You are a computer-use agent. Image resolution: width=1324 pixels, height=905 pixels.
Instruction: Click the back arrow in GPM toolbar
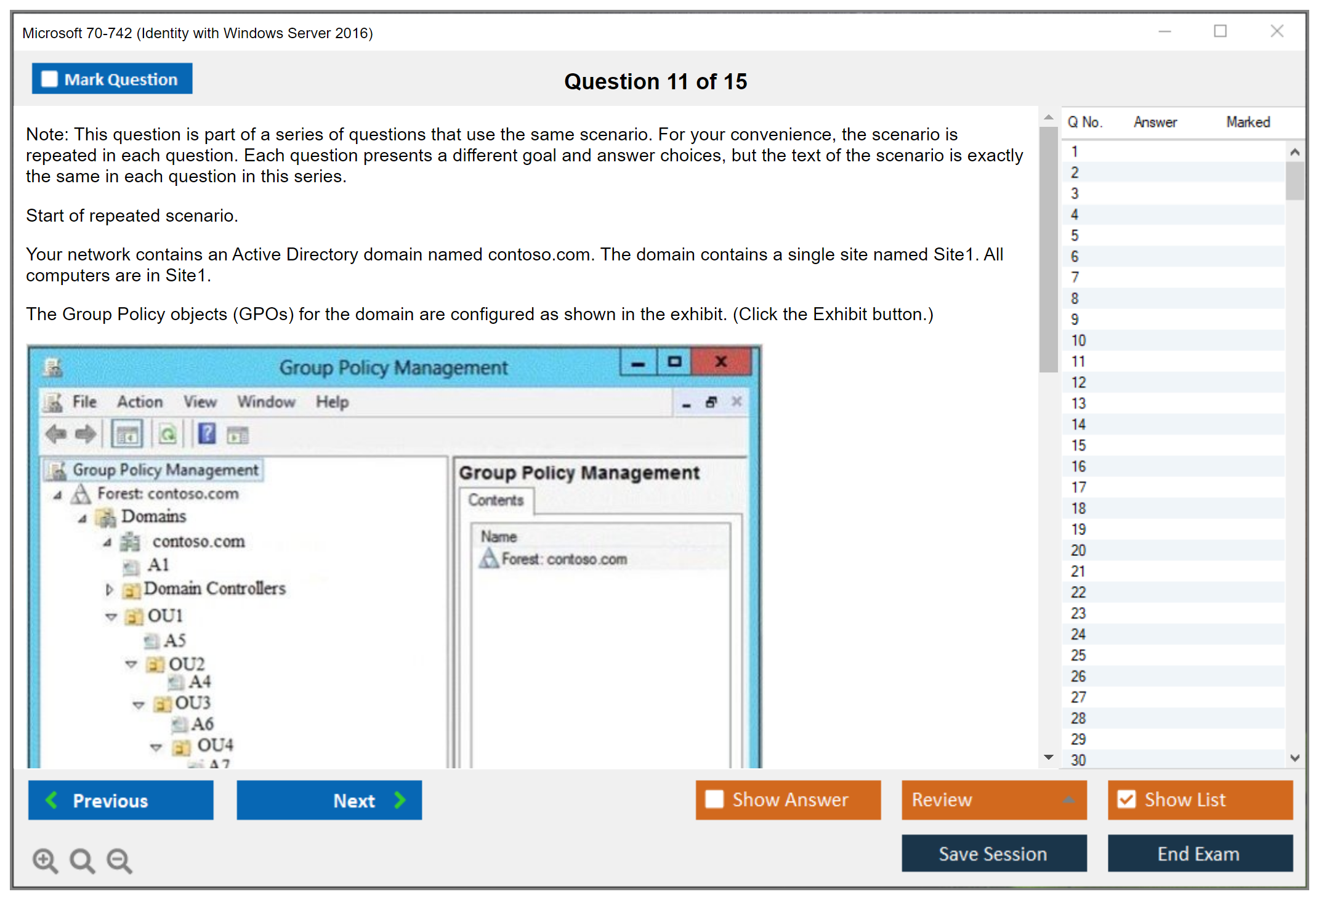(x=56, y=435)
